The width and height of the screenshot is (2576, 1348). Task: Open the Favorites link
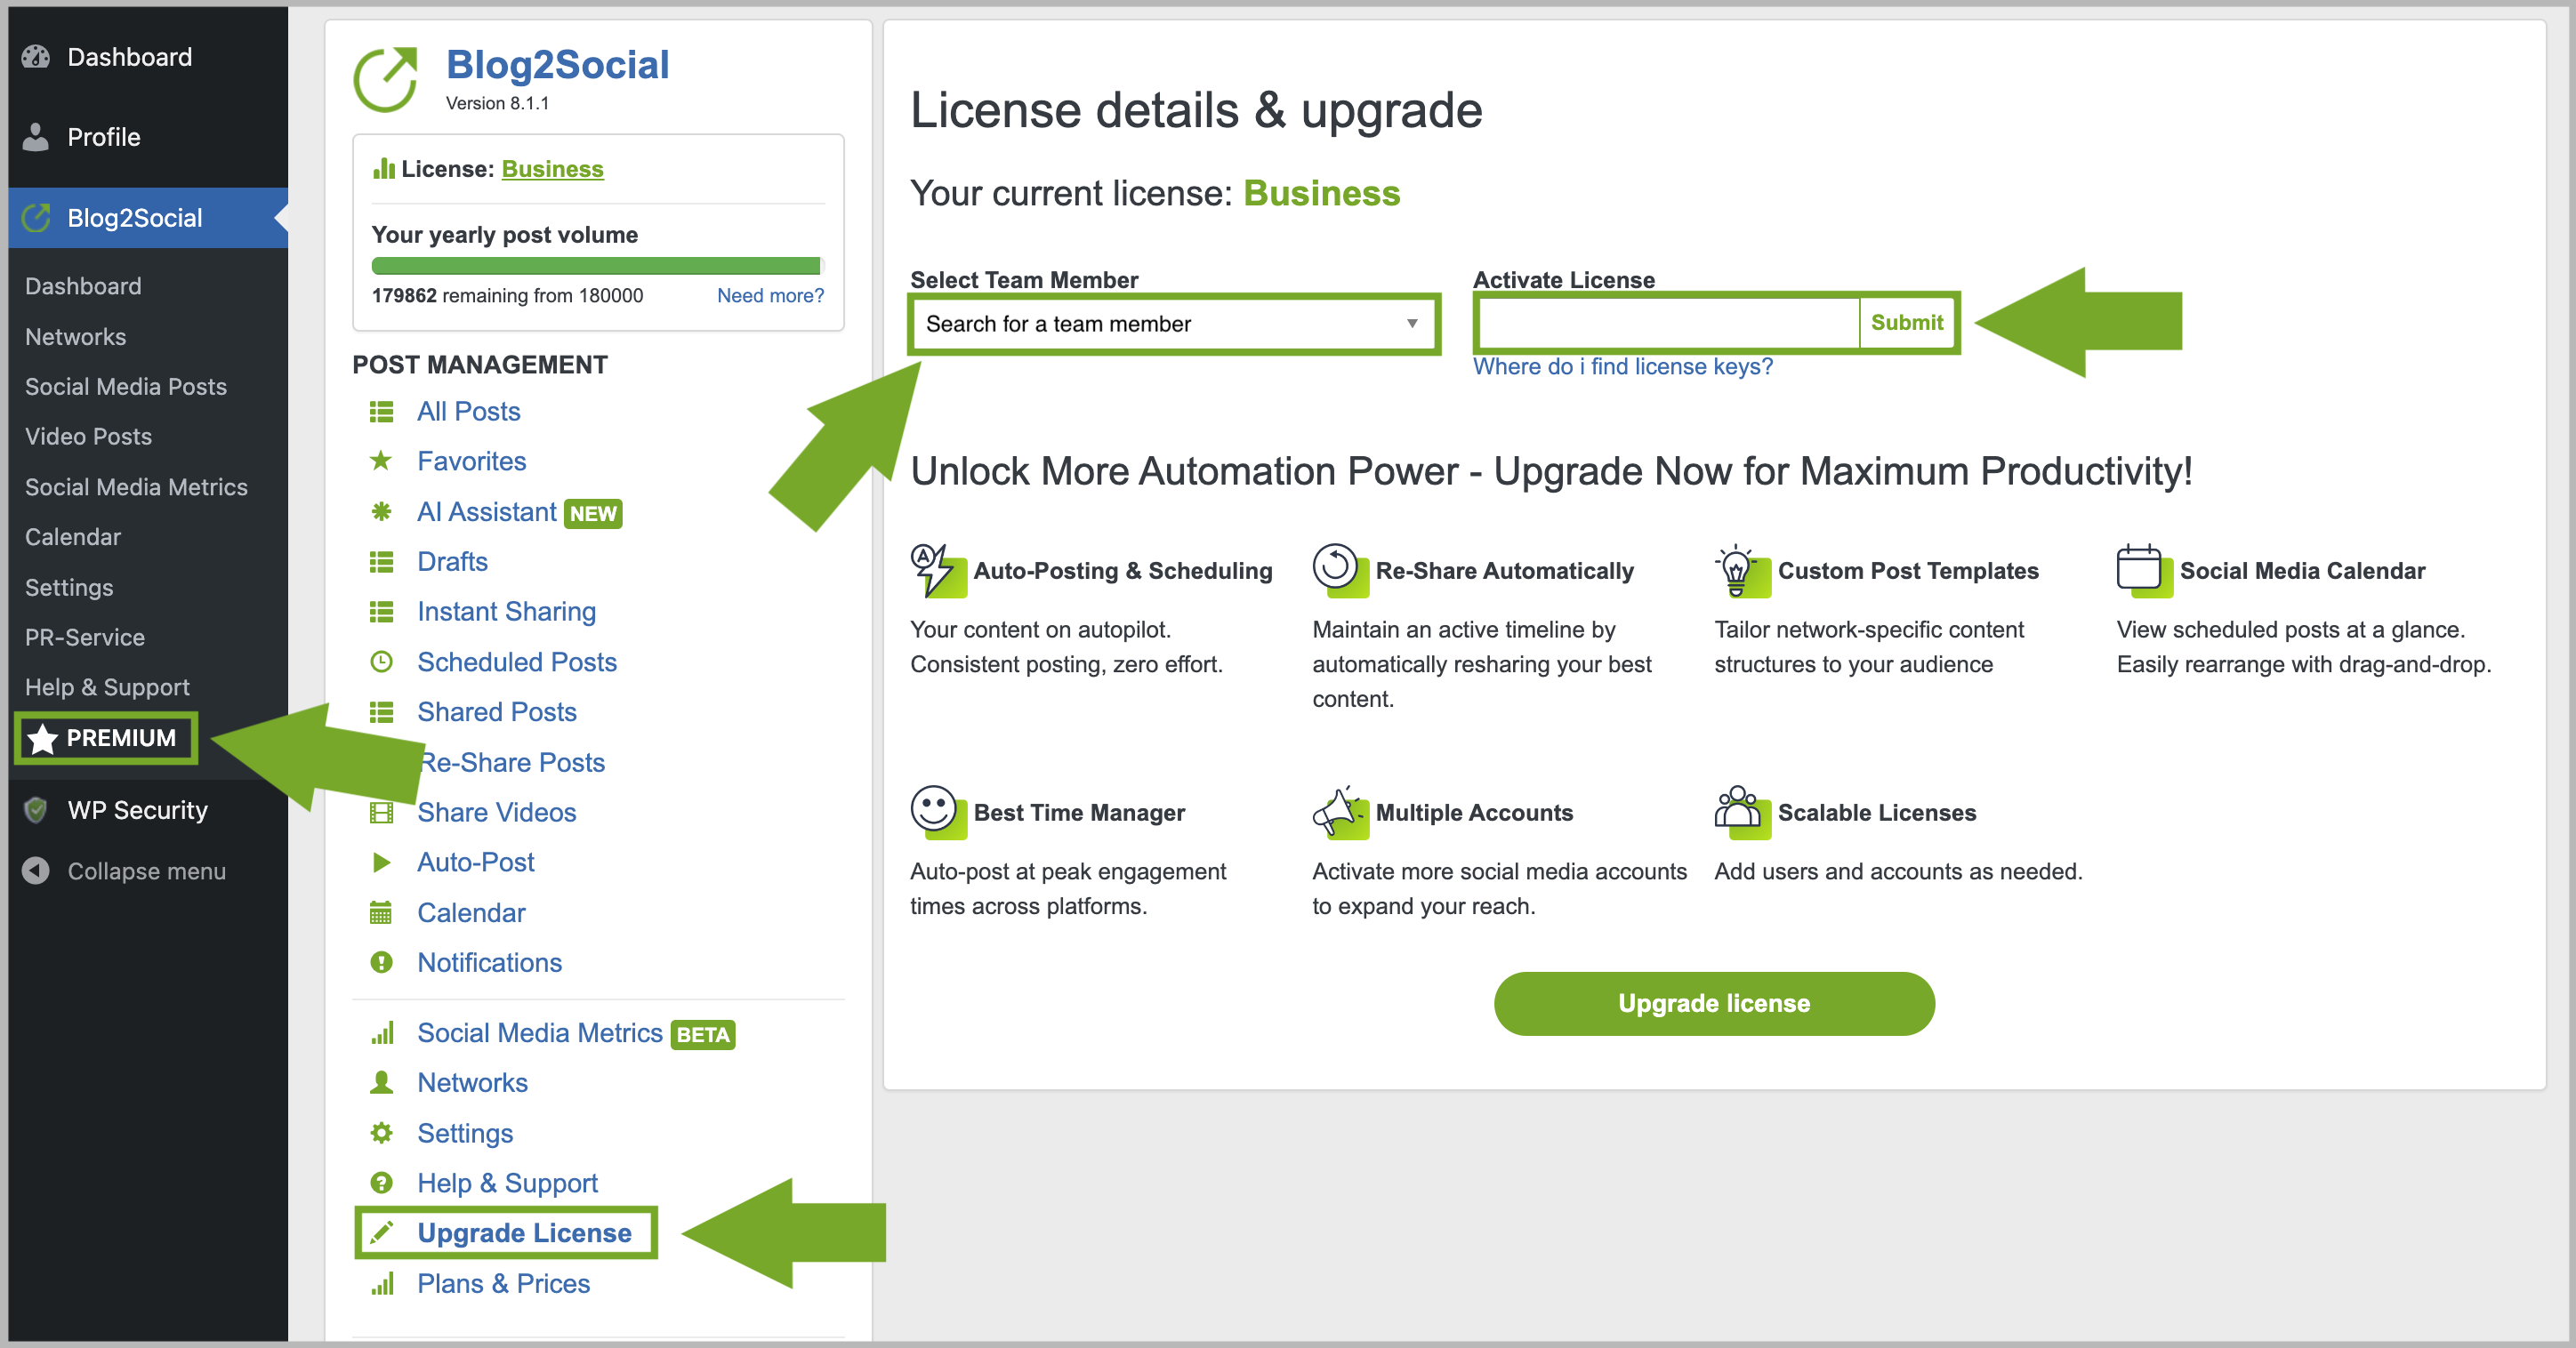tap(471, 461)
